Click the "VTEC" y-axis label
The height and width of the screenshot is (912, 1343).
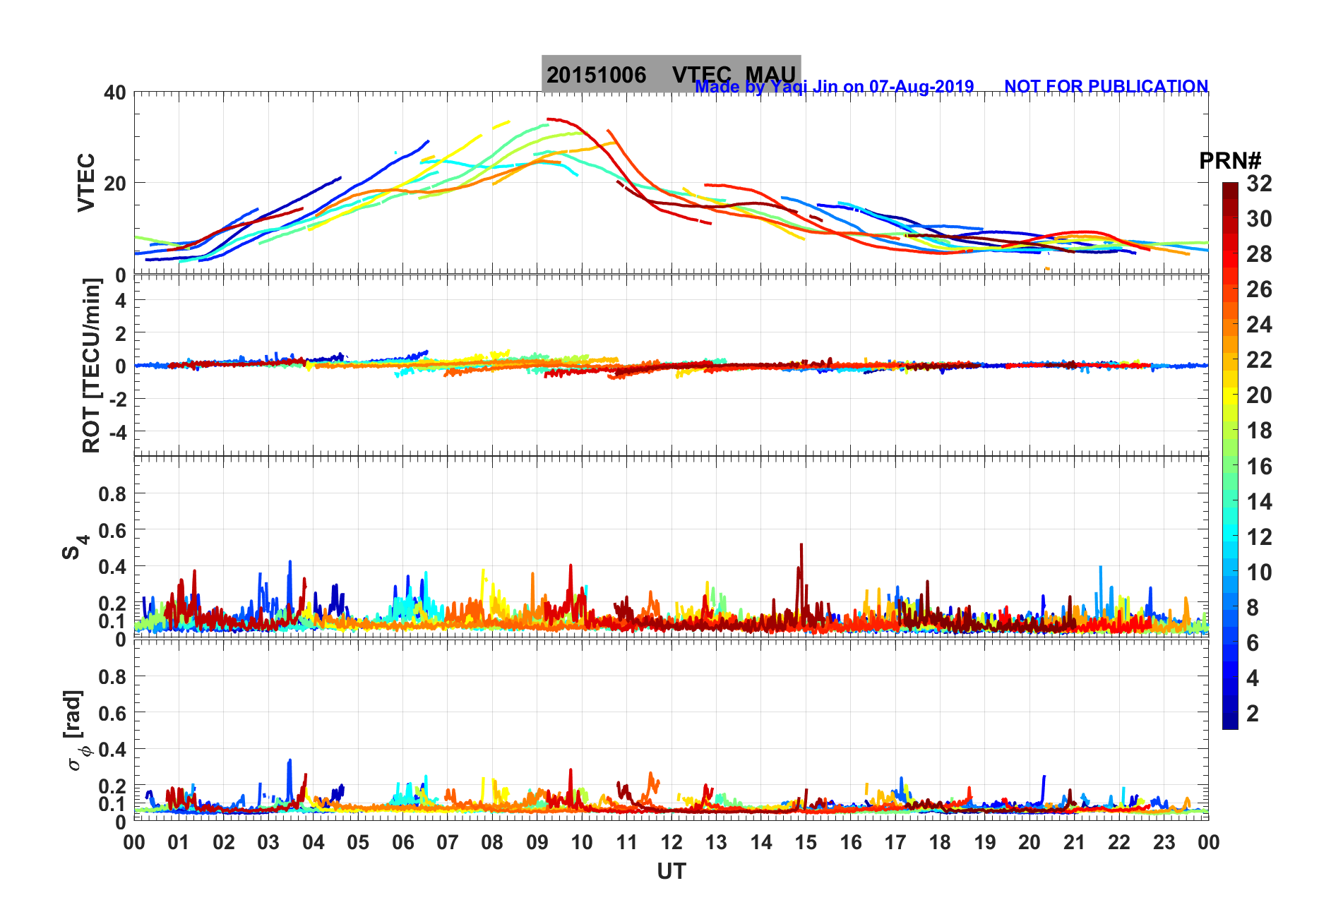(86, 182)
